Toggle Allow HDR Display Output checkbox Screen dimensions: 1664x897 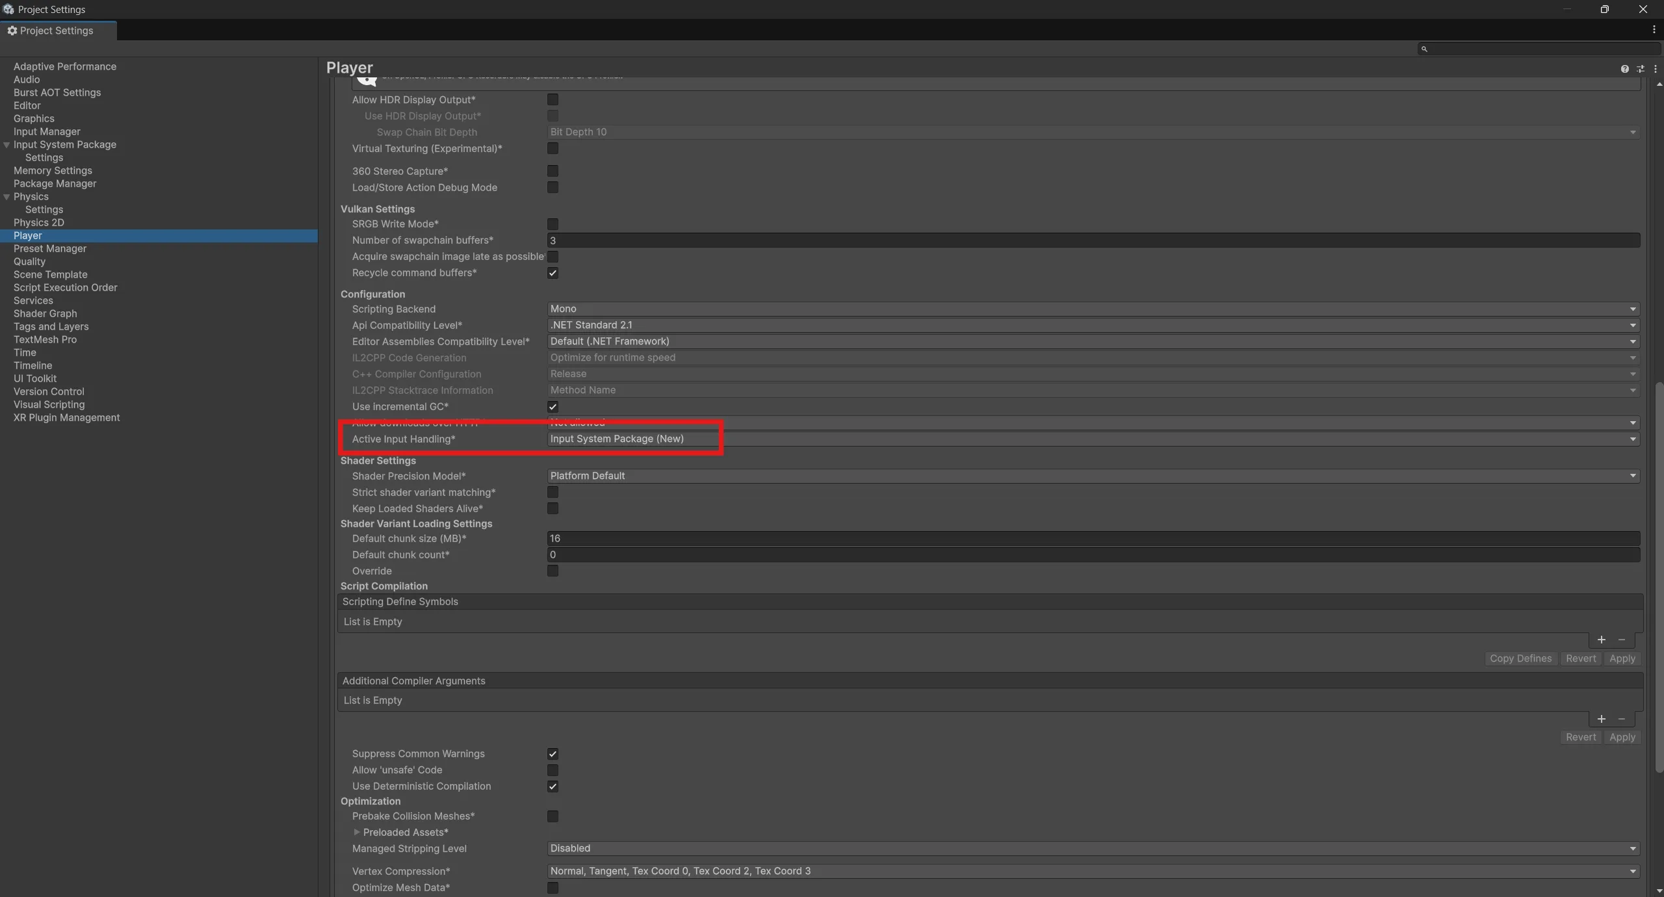(x=552, y=99)
